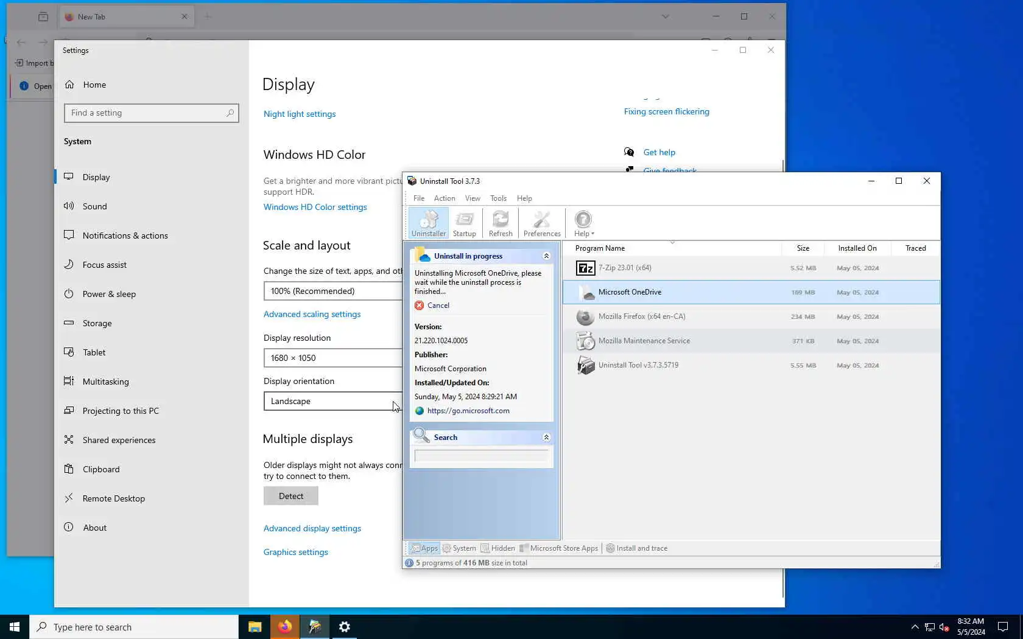Show hidden system tray icons chevron
This screenshot has width=1023, height=639.
[915, 627]
